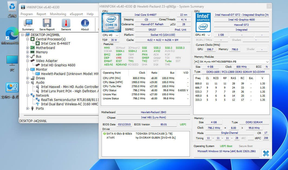Open the Report menu
Image resolution: width=288 pixels, height=170 pixels.
[x=41, y=14]
